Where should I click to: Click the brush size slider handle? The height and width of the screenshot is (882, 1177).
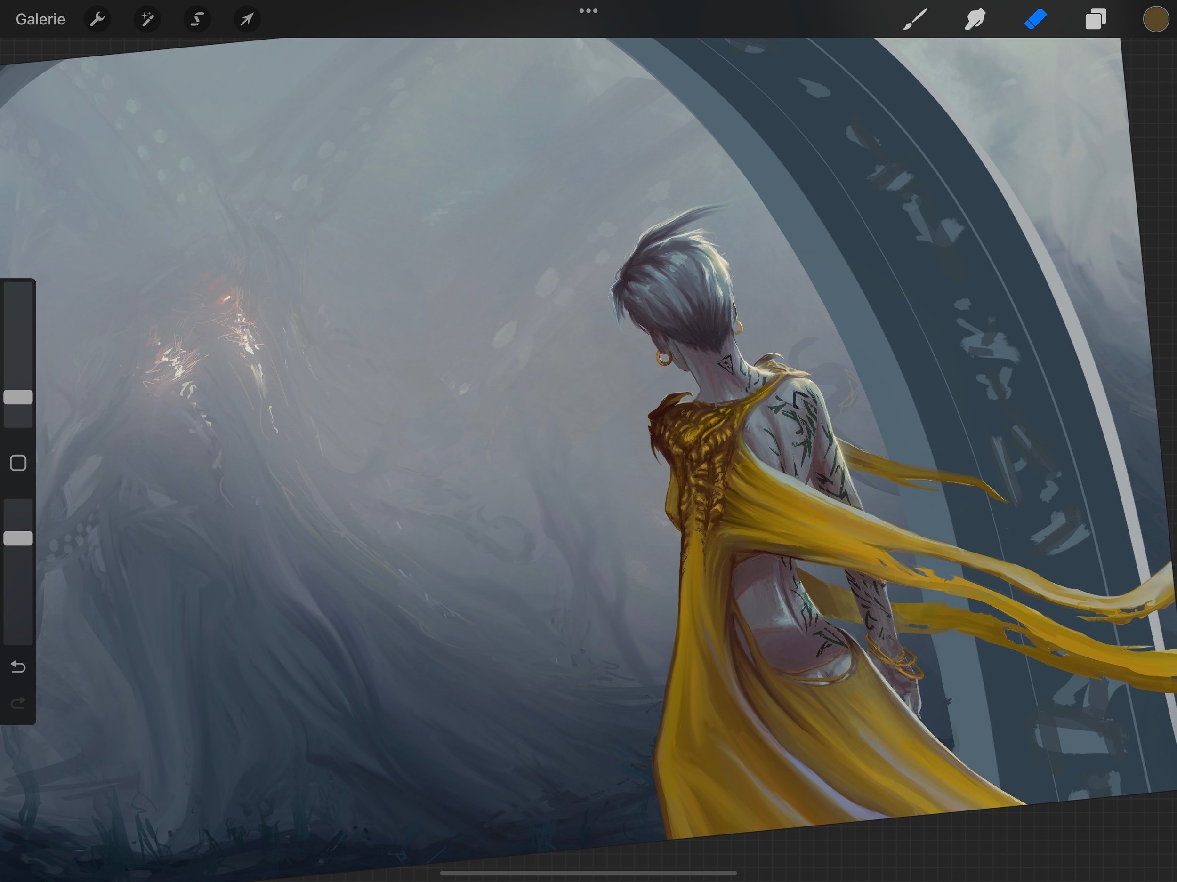point(18,397)
